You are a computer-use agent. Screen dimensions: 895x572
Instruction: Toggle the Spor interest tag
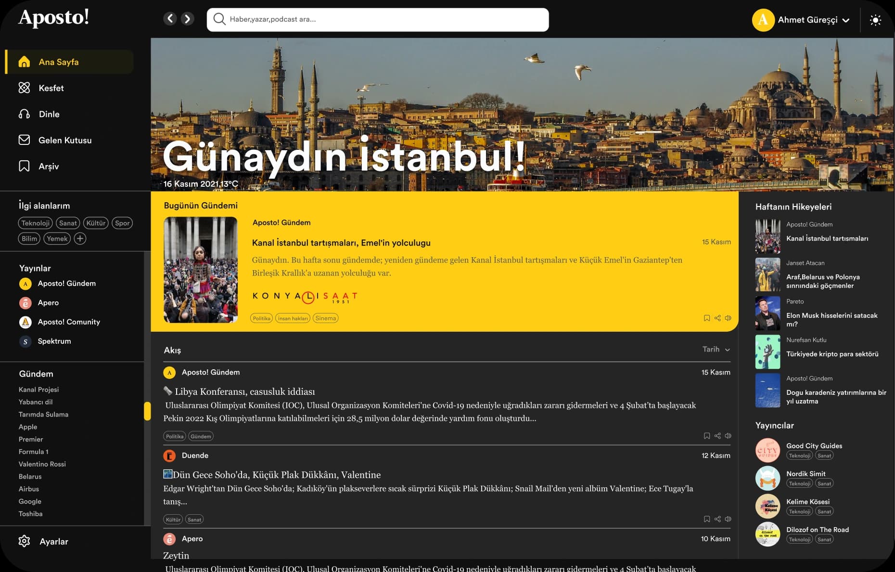tap(122, 223)
